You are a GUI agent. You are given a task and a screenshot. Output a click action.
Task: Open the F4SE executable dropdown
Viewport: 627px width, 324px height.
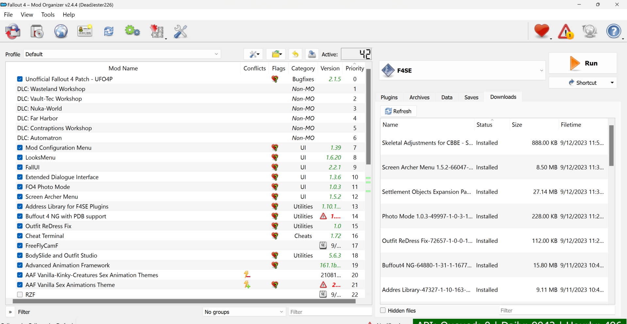tap(462, 70)
